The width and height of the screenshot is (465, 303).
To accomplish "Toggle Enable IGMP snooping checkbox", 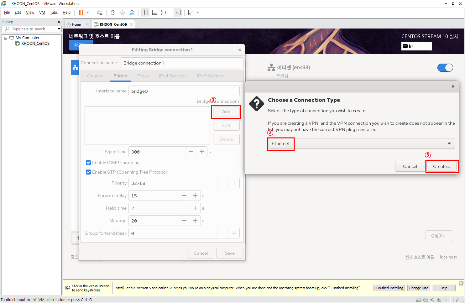I will click(x=88, y=163).
